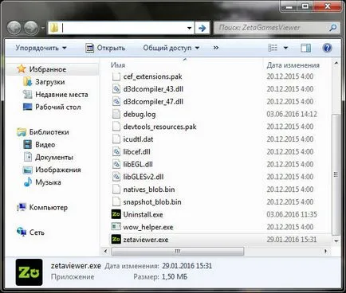Click the horizontal scrollbar right arrow
The image size is (346, 293).
pyautogui.click(x=326, y=251)
